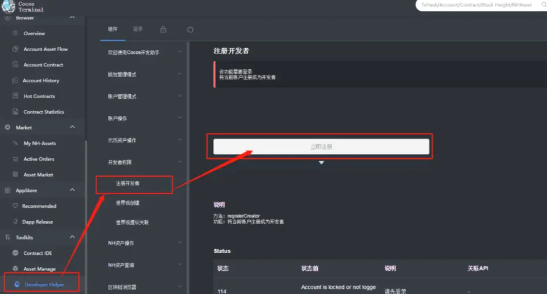Image resolution: width=547 pixels, height=294 pixels.
Task: Click the Recommended heart icon
Action: tap(15, 206)
